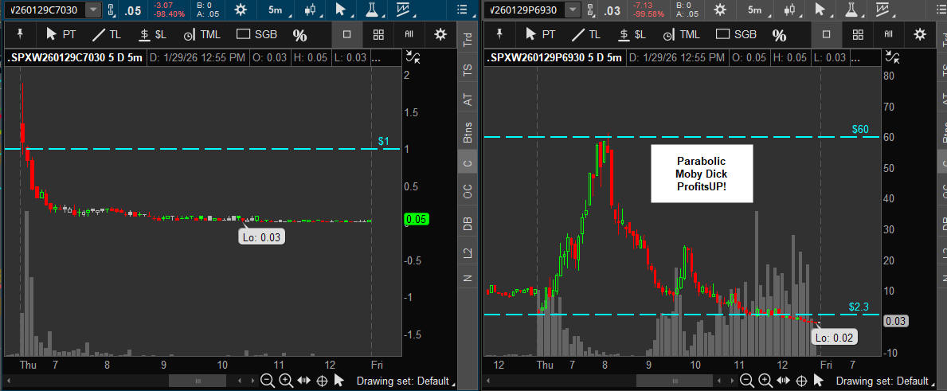Click the zoom in magnifier on the right chart
947x391 pixels.
coord(765,381)
